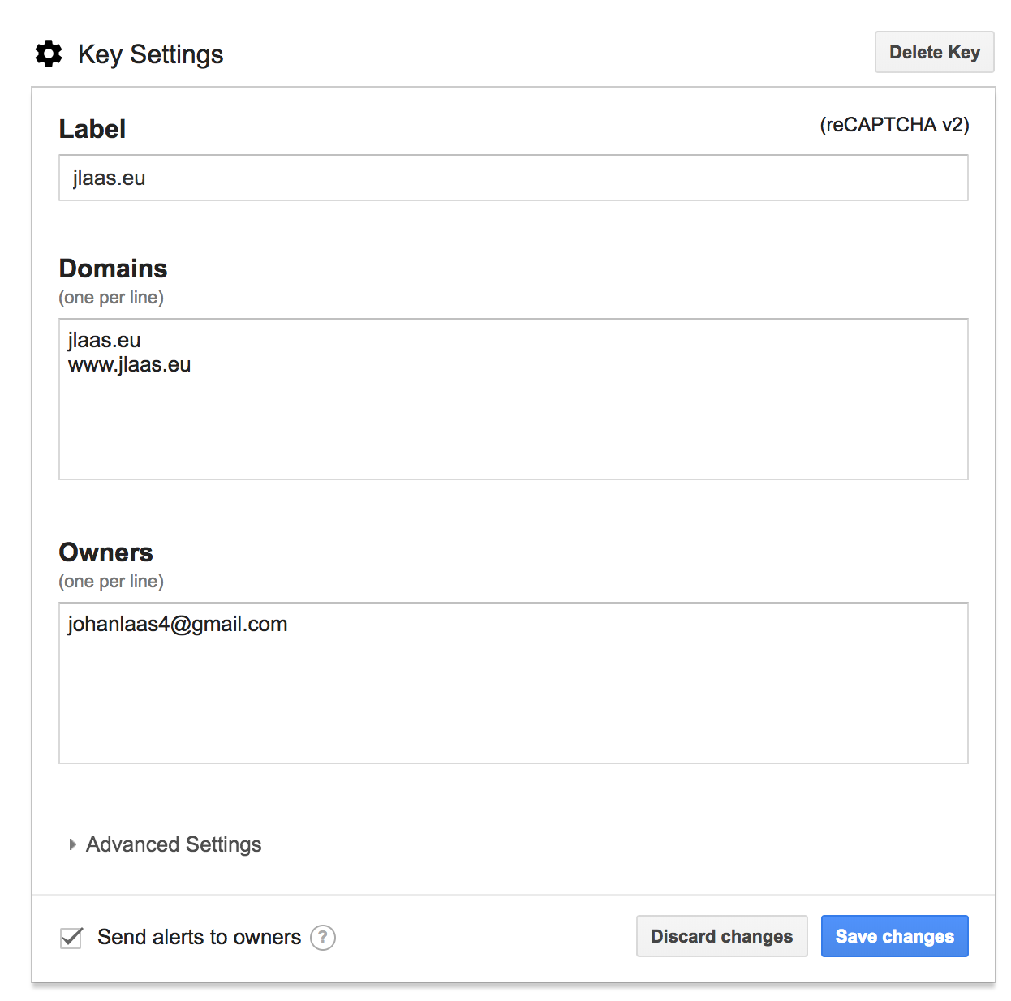The width and height of the screenshot is (1011, 1001).
Task: Click the gear icon beside Key Settings
Action: coord(49,54)
